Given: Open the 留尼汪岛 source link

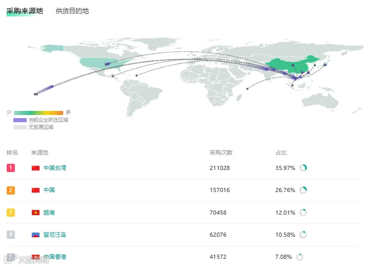Looking at the screenshot, I should pyautogui.click(x=55, y=235).
